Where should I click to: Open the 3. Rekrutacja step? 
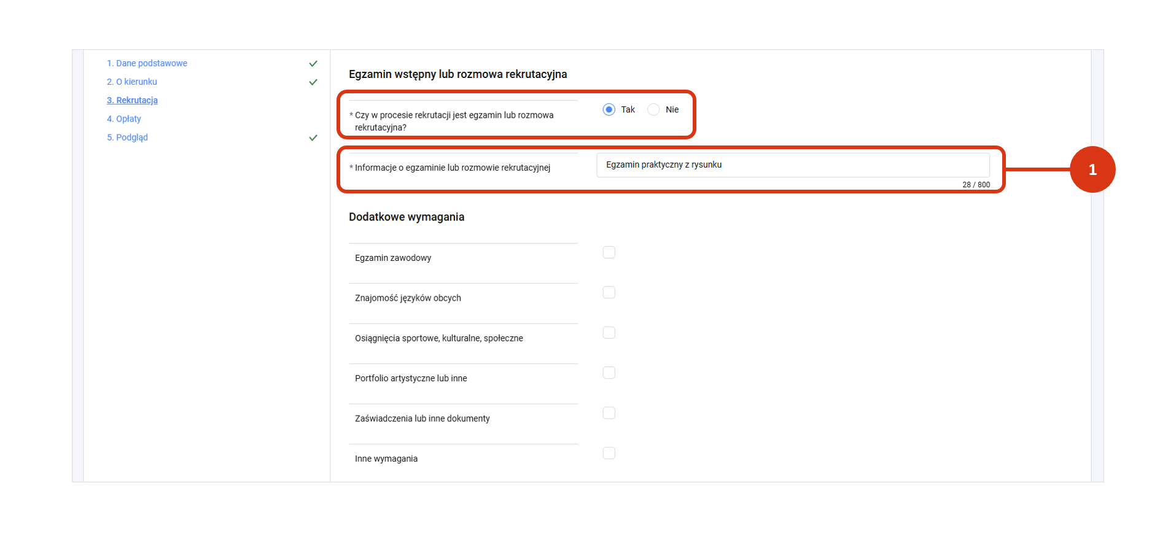click(x=132, y=100)
